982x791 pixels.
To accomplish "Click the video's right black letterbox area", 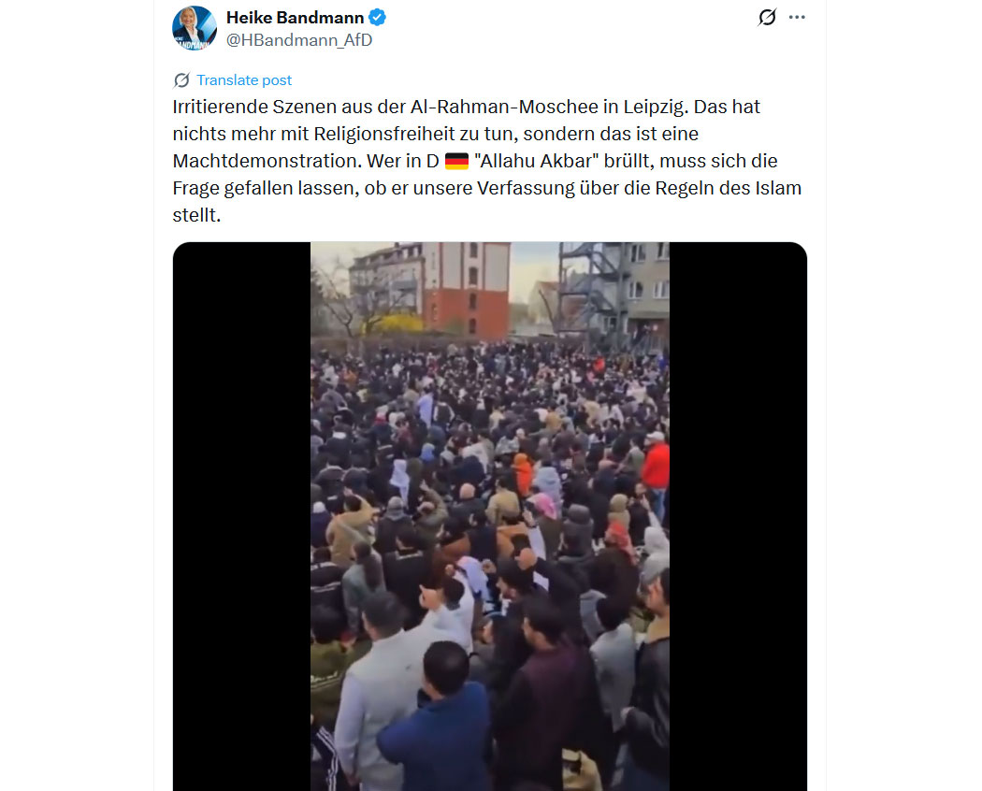I will point(738,516).
